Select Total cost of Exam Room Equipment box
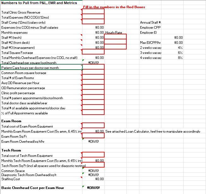Viewport: 206px width, 194px height. (x=93, y=126)
